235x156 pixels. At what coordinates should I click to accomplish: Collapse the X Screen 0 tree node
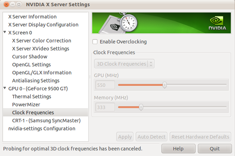[x=5, y=33]
